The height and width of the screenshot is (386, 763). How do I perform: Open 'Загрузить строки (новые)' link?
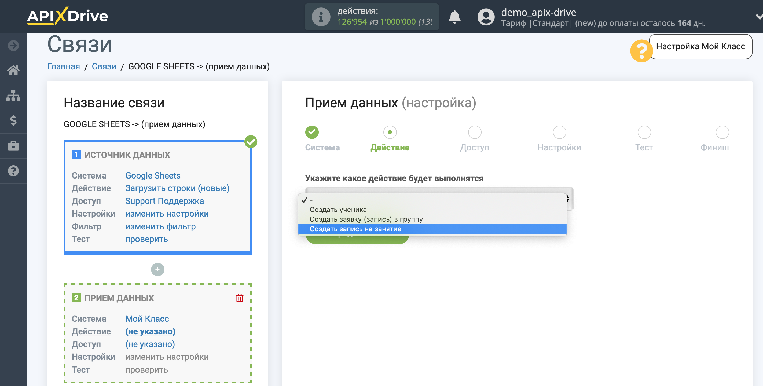[177, 188]
